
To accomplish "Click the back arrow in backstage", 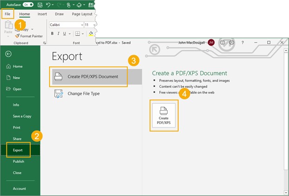I will 8,54.
